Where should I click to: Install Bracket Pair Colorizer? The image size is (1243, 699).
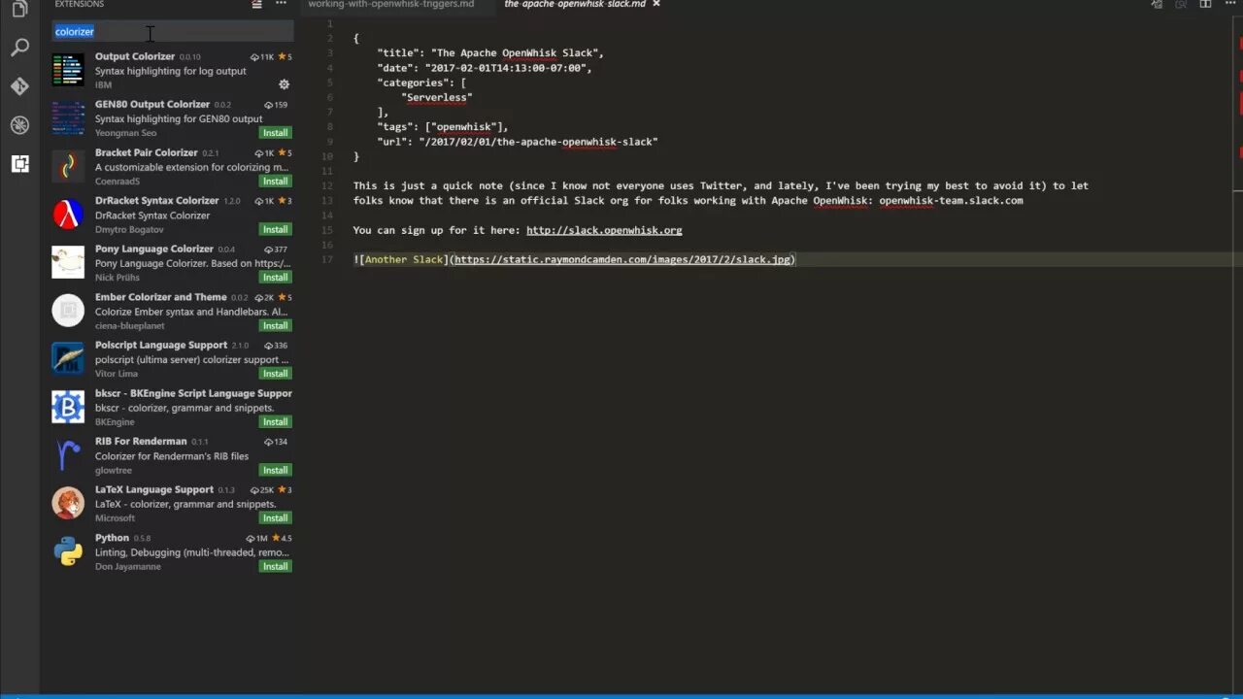point(275,182)
